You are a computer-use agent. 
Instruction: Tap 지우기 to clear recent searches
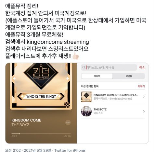tap(141, 86)
